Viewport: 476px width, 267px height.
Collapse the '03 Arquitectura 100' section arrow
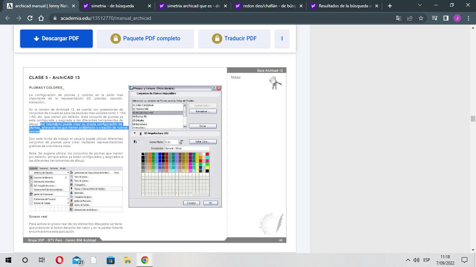click(135, 133)
